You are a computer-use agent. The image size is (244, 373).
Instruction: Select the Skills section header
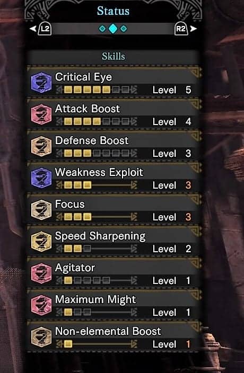[x=114, y=56]
